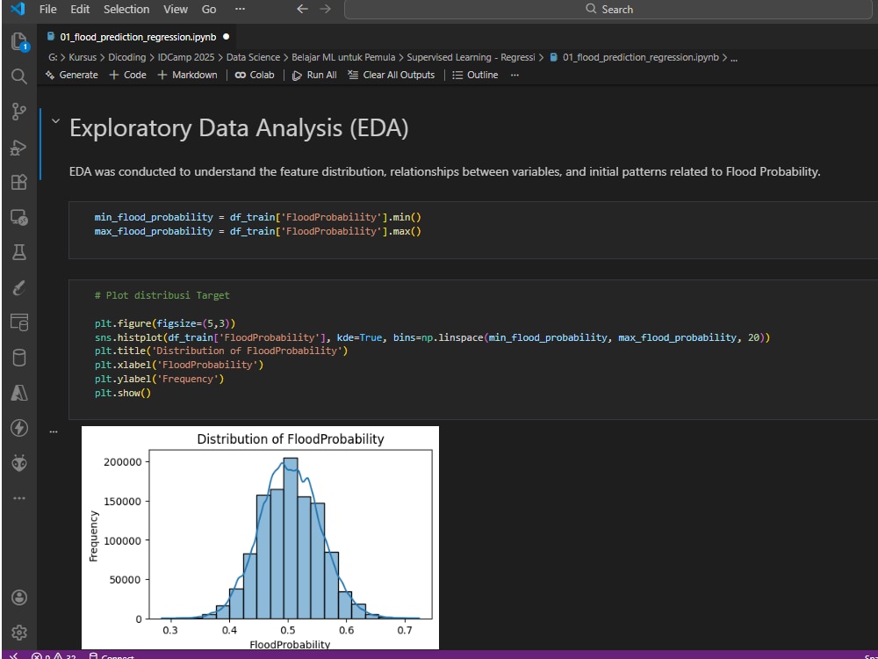Open the View menu
878x659 pixels.
point(176,9)
